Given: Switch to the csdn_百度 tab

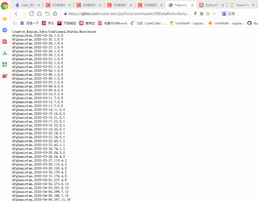Looking at the screenshot, I should pyautogui.click(x=26, y=5).
